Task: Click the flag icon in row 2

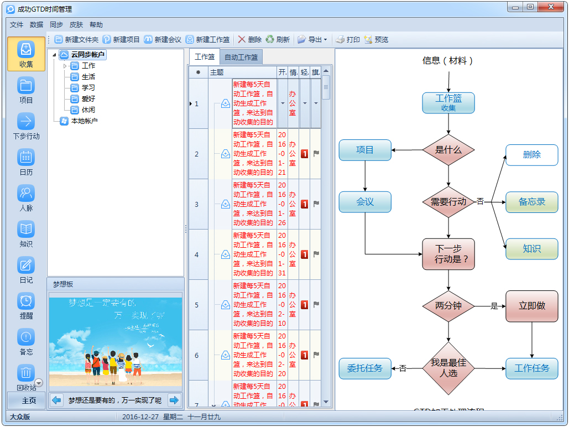Action: (x=316, y=154)
